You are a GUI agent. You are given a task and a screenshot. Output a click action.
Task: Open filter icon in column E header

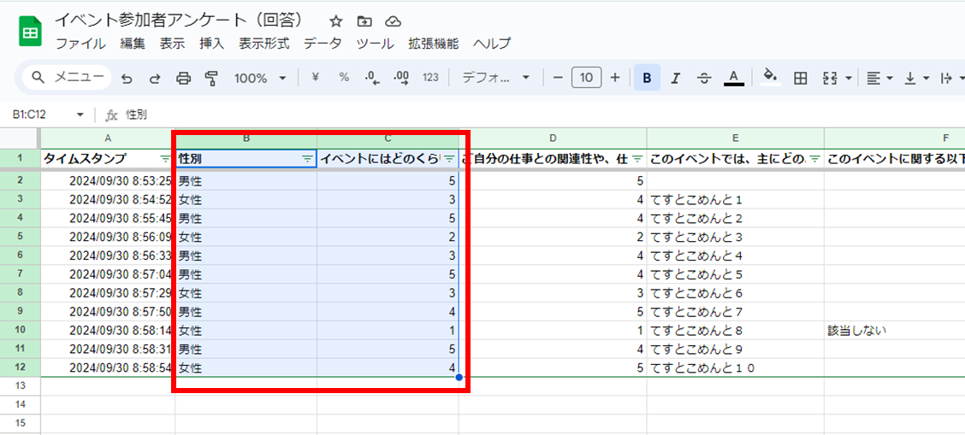pyautogui.click(x=814, y=159)
